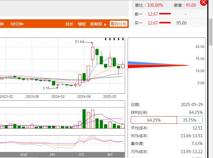Click 缩短 to shorten the chart
The width and height of the screenshot is (213, 158).
82,24
